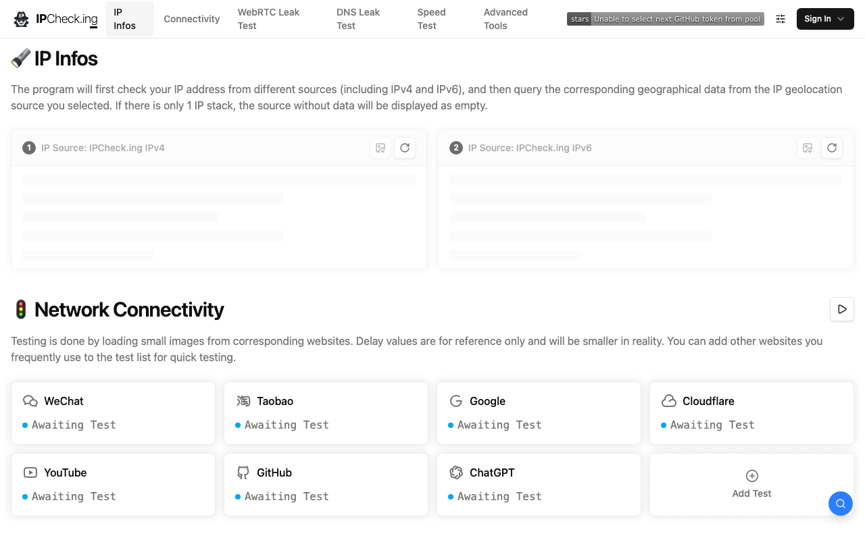
Task: Open the DNS Leak Test tab
Action: (368, 19)
